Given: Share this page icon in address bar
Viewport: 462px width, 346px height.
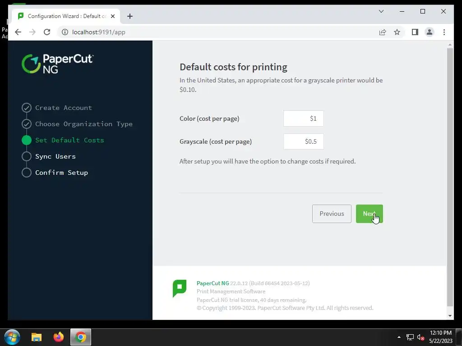Looking at the screenshot, I should tap(383, 32).
